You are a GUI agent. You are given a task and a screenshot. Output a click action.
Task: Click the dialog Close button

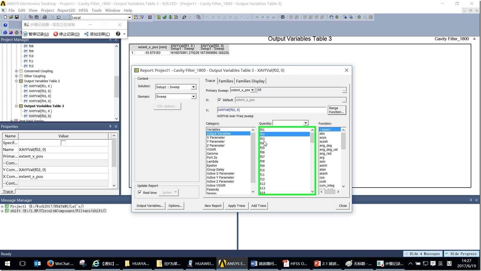tap(343, 206)
